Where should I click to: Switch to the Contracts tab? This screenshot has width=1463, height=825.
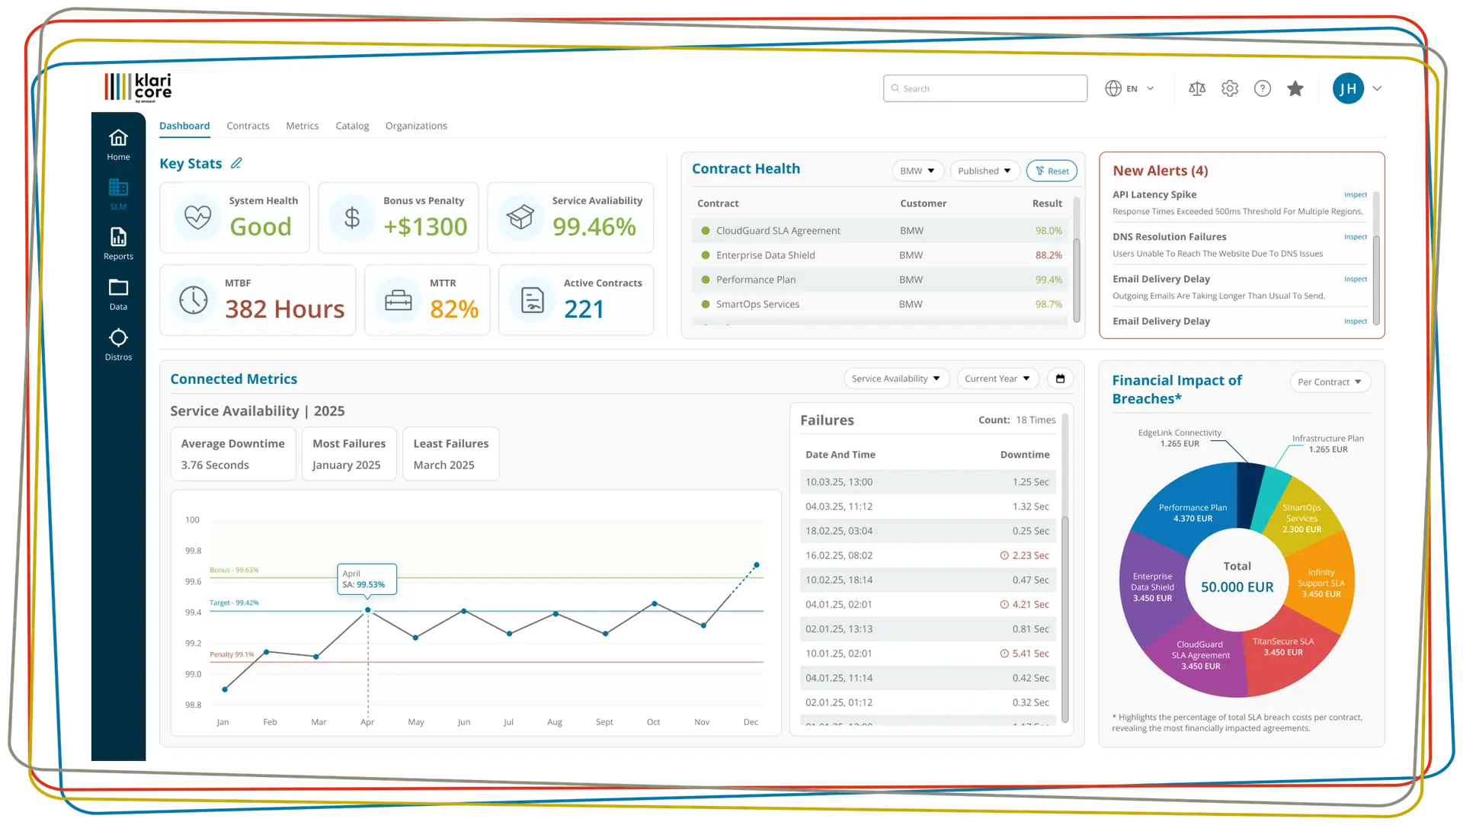click(248, 126)
